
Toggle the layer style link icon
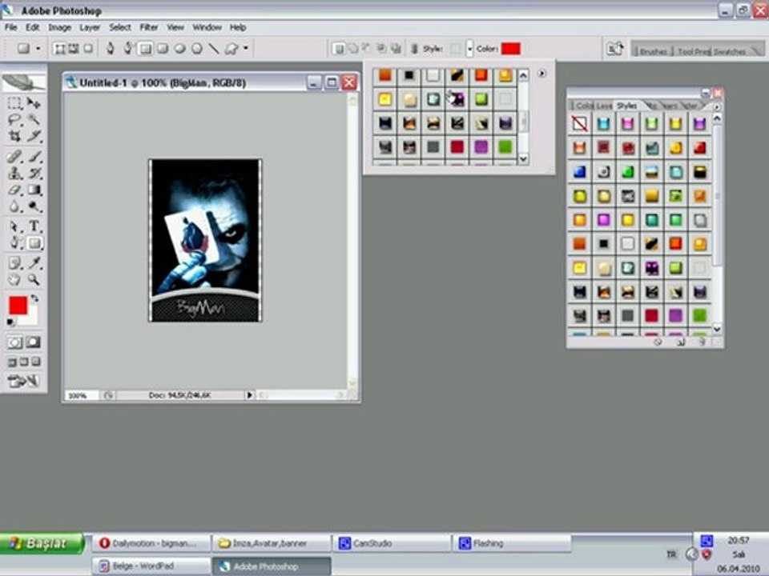pyautogui.click(x=414, y=49)
